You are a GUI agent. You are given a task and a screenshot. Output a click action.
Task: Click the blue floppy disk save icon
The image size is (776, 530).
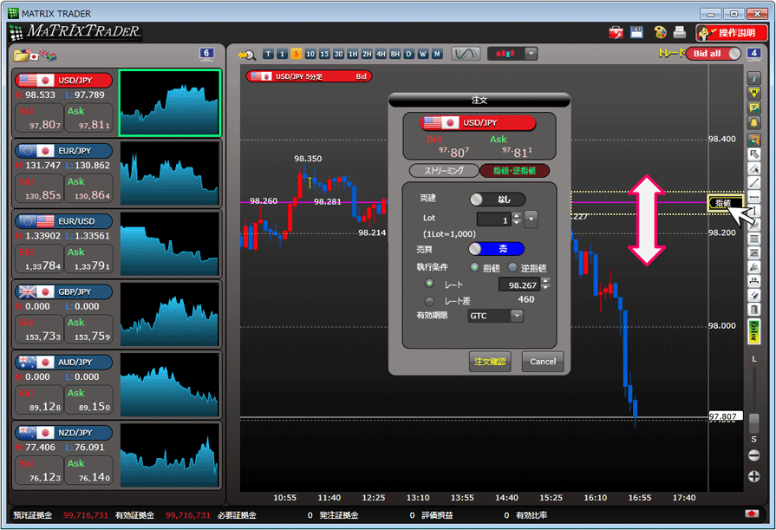[636, 32]
